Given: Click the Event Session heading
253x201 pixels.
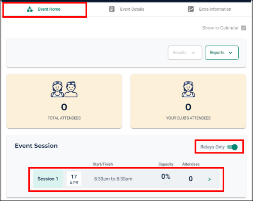Looking at the screenshot, I should click(x=36, y=146).
